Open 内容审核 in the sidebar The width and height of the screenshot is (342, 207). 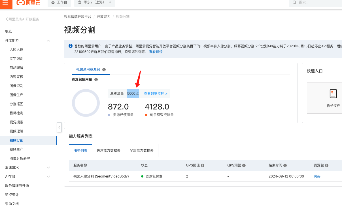tap(16, 77)
